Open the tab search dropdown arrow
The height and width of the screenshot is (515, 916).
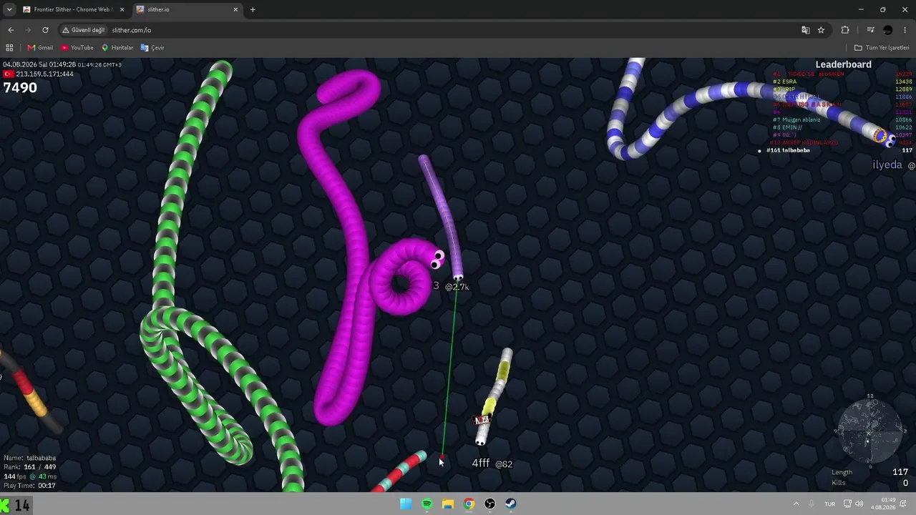point(9,9)
